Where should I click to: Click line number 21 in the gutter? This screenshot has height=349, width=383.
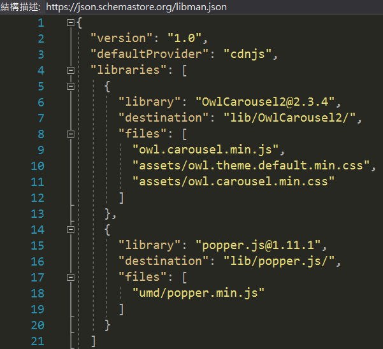(38, 341)
